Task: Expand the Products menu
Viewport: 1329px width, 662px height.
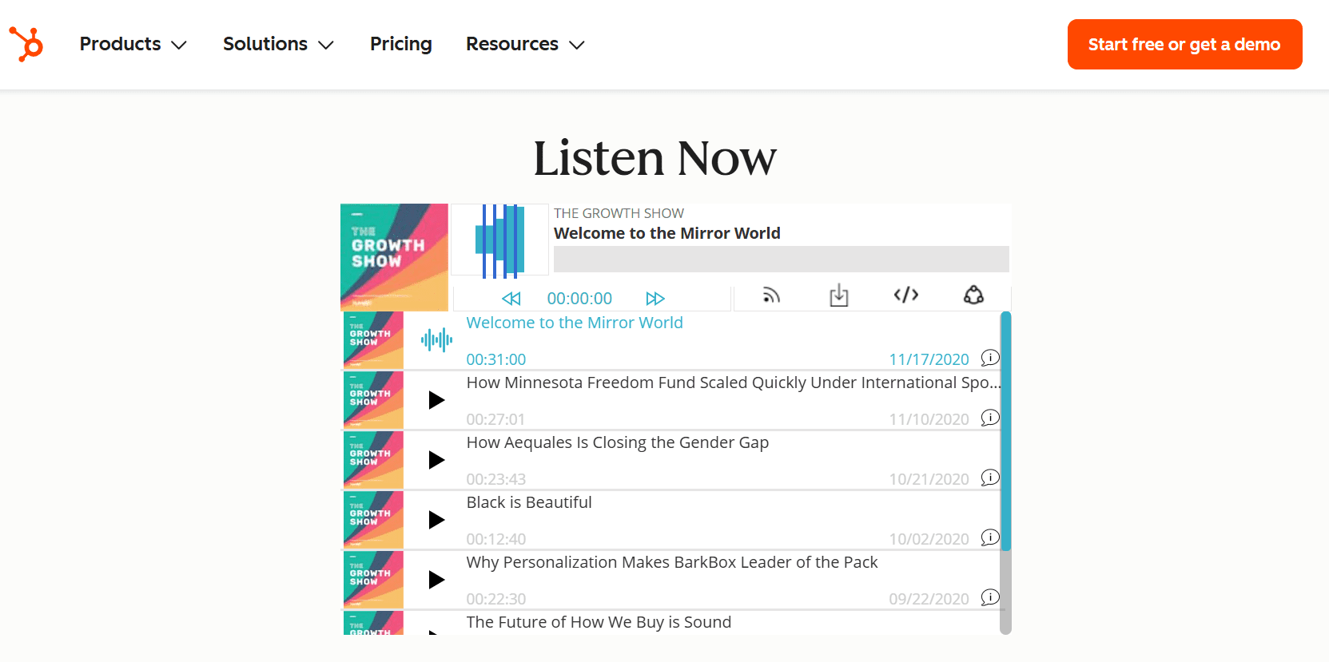Action: pyautogui.click(x=133, y=44)
